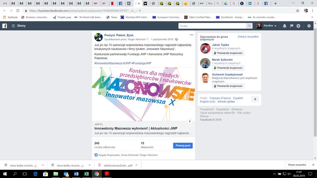Open Innowator Mazowsza post image
Viewport: 317px width, 178px height.
coord(144,94)
